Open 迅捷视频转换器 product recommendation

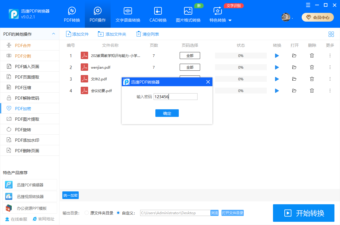pyautogui.click(x=30, y=197)
